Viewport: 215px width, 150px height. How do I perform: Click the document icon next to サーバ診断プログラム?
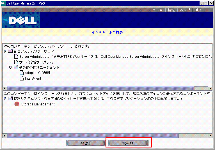tap(16, 62)
